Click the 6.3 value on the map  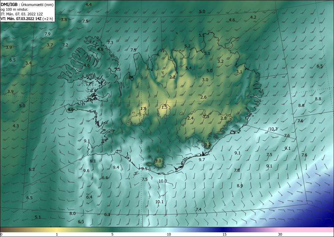click(81, 222)
